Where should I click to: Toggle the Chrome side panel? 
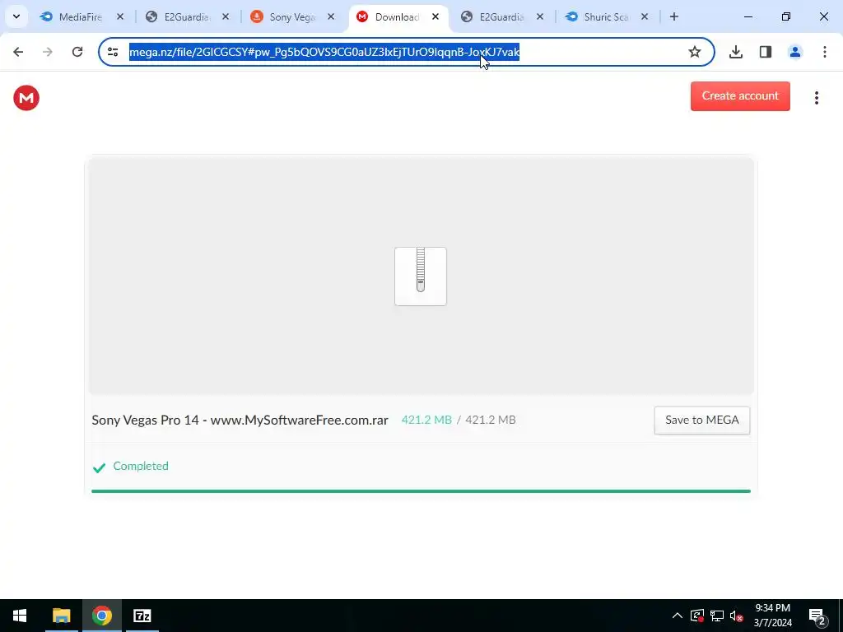(x=766, y=52)
